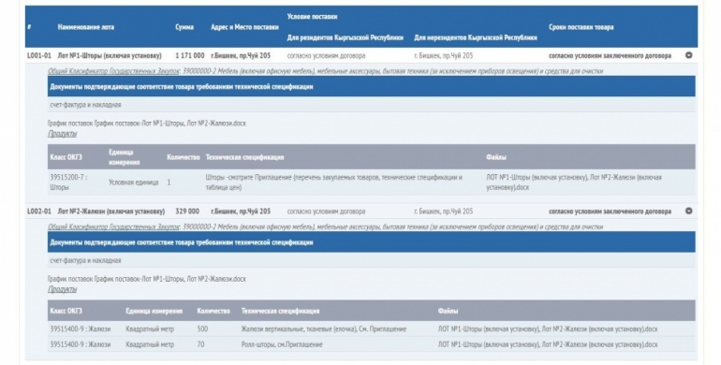
Task: Click the Файлы header in the lot 2 products table
Action: pos(448,312)
